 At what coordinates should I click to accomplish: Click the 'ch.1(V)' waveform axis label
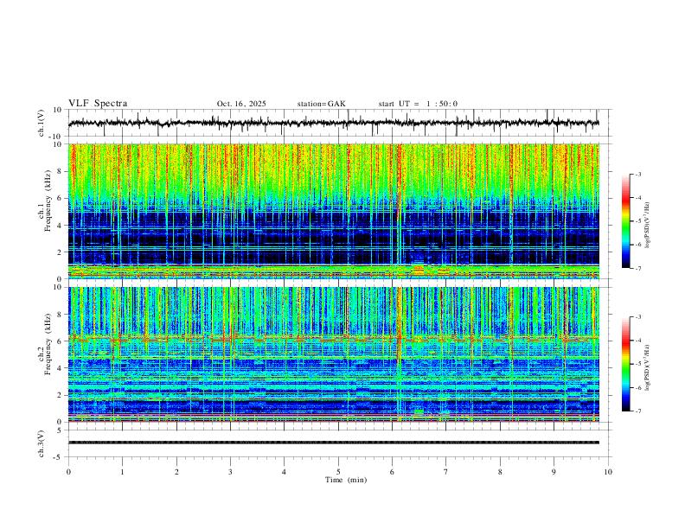[42, 123]
